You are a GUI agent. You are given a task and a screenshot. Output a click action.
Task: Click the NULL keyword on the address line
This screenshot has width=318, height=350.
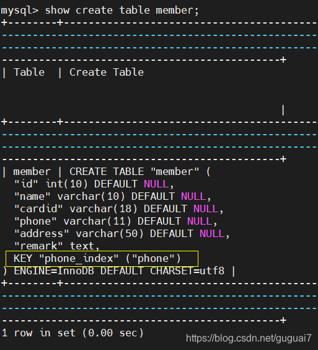pos(212,234)
